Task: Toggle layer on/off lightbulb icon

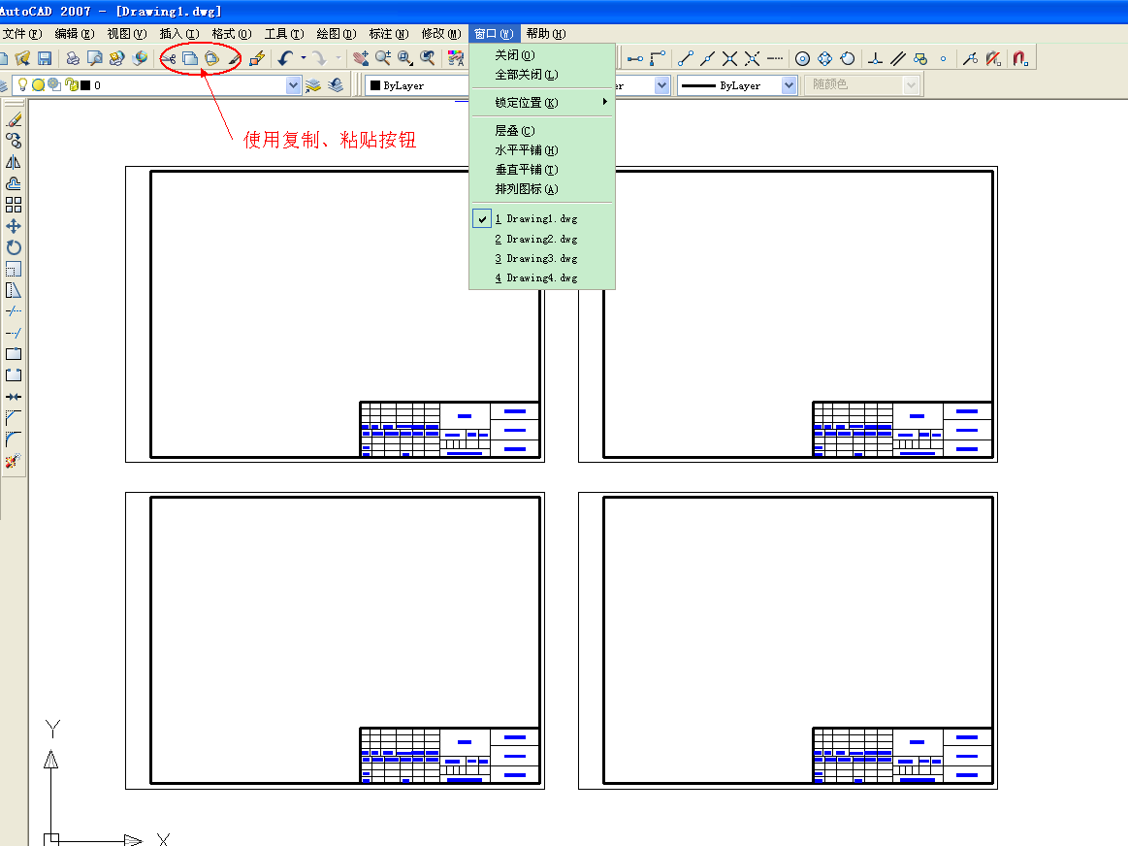Action: coord(23,85)
